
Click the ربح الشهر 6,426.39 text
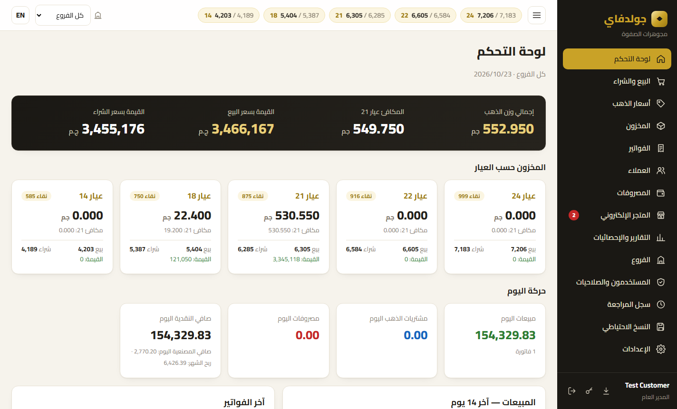click(187, 363)
